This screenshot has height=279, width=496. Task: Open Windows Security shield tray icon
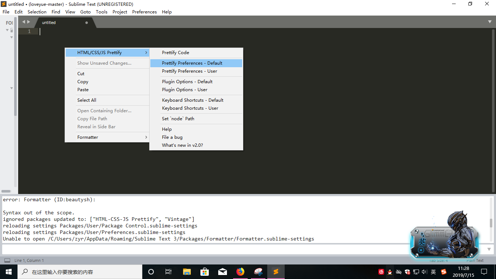click(x=407, y=272)
